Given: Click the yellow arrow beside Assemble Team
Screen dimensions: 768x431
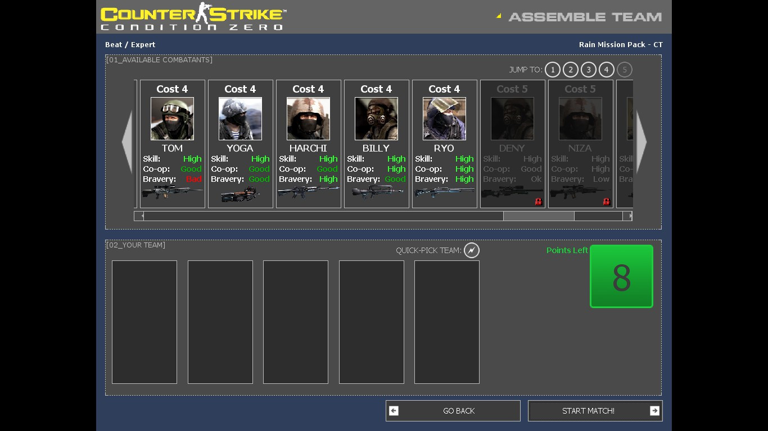Looking at the screenshot, I should [498, 16].
